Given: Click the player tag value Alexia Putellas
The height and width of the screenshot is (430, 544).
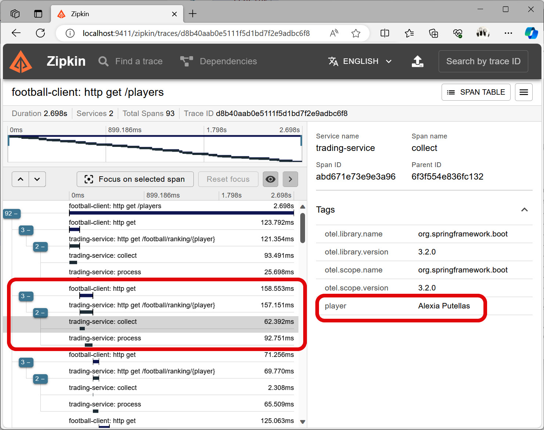Looking at the screenshot, I should point(444,306).
